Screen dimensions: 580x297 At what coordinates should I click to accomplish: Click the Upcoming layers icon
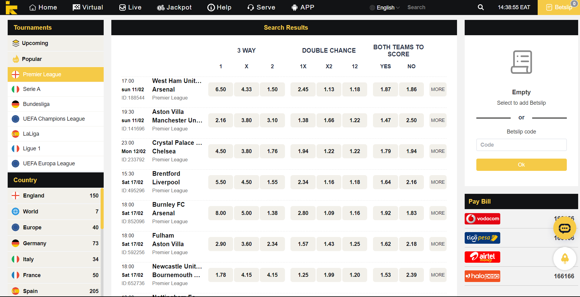pos(16,43)
